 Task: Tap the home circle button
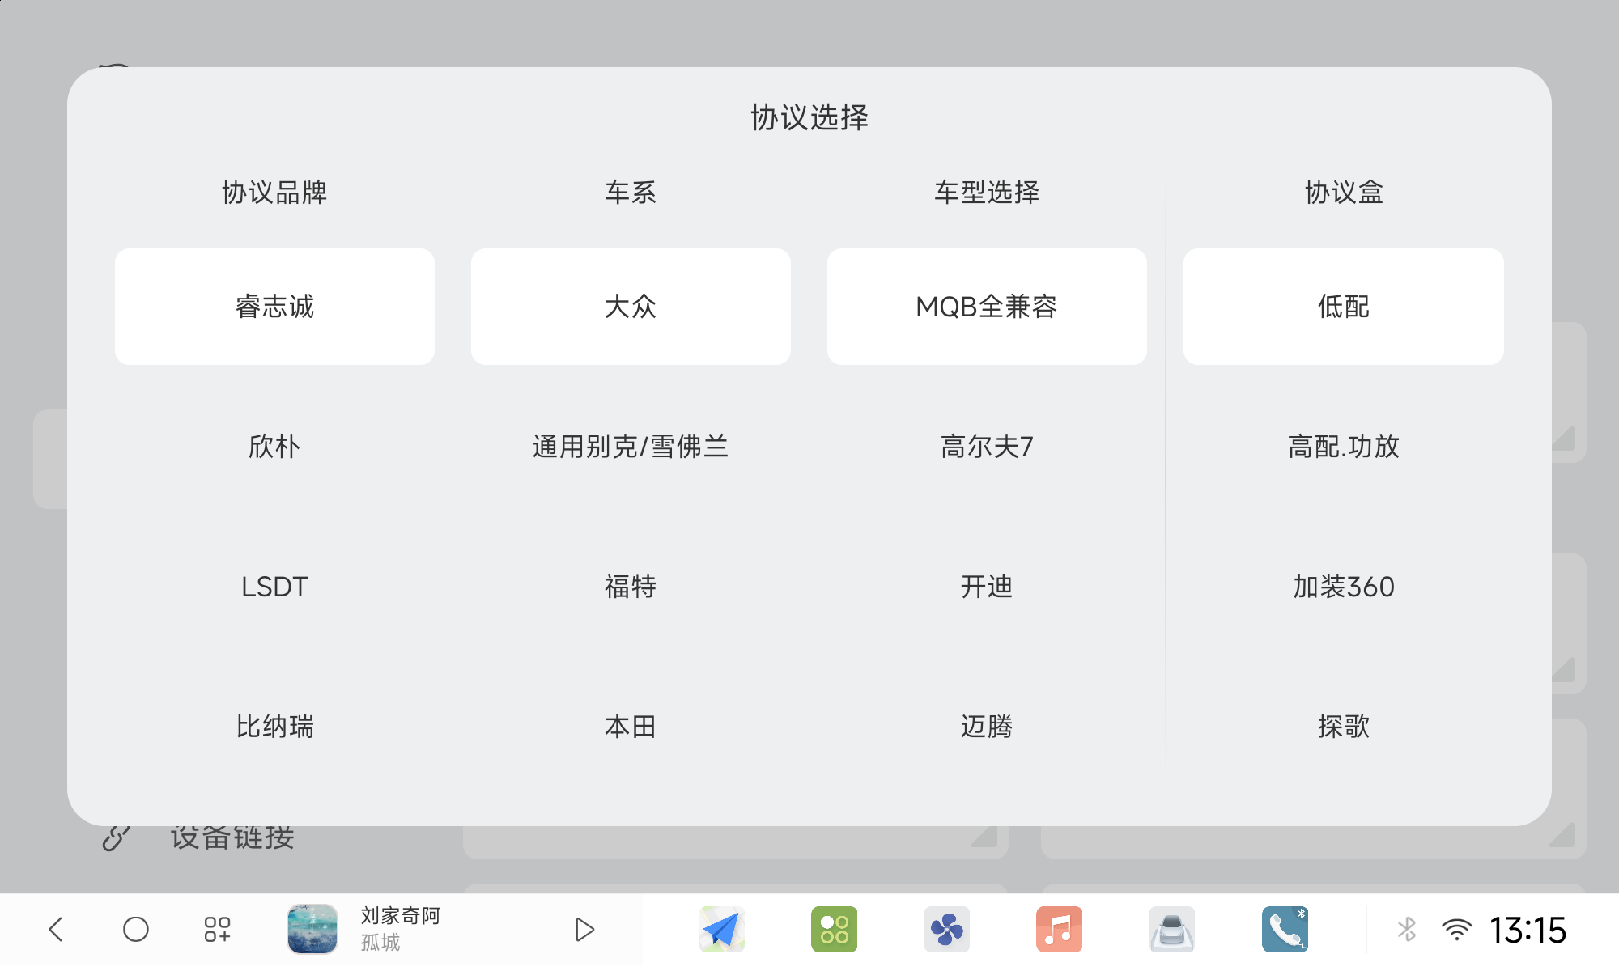(x=136, y=929)
